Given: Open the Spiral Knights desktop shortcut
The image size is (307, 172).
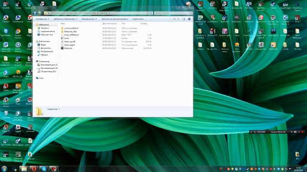Looking at the screenshot, I should click(x=224, y=32).
